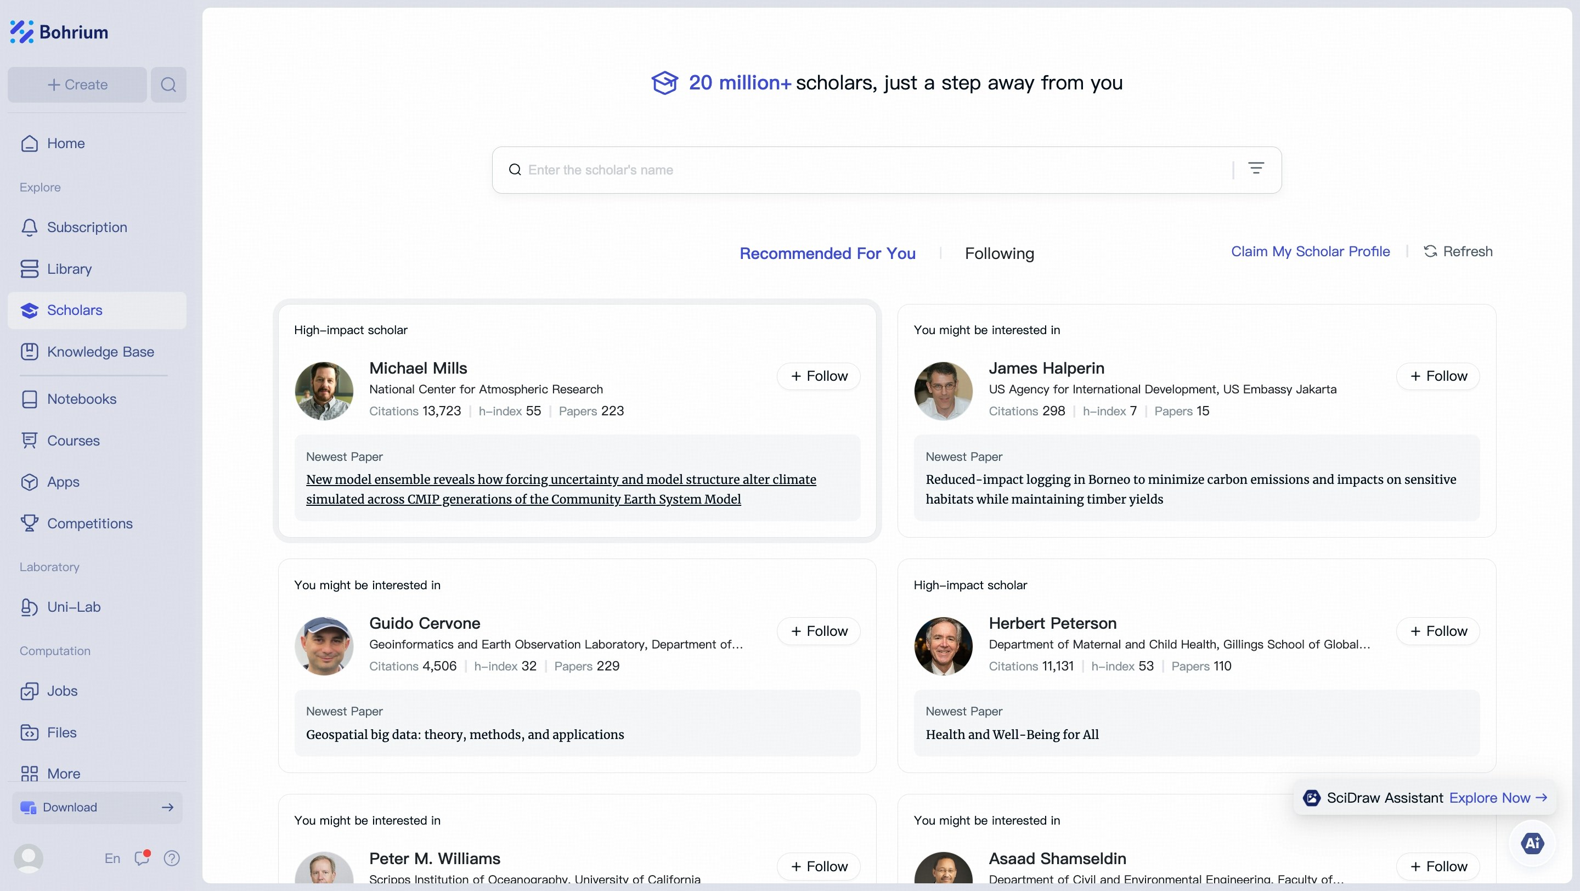Viewport: 1580px width, 891px height.
Task: Select Recommended For You tab
Action: click(827, 253)
